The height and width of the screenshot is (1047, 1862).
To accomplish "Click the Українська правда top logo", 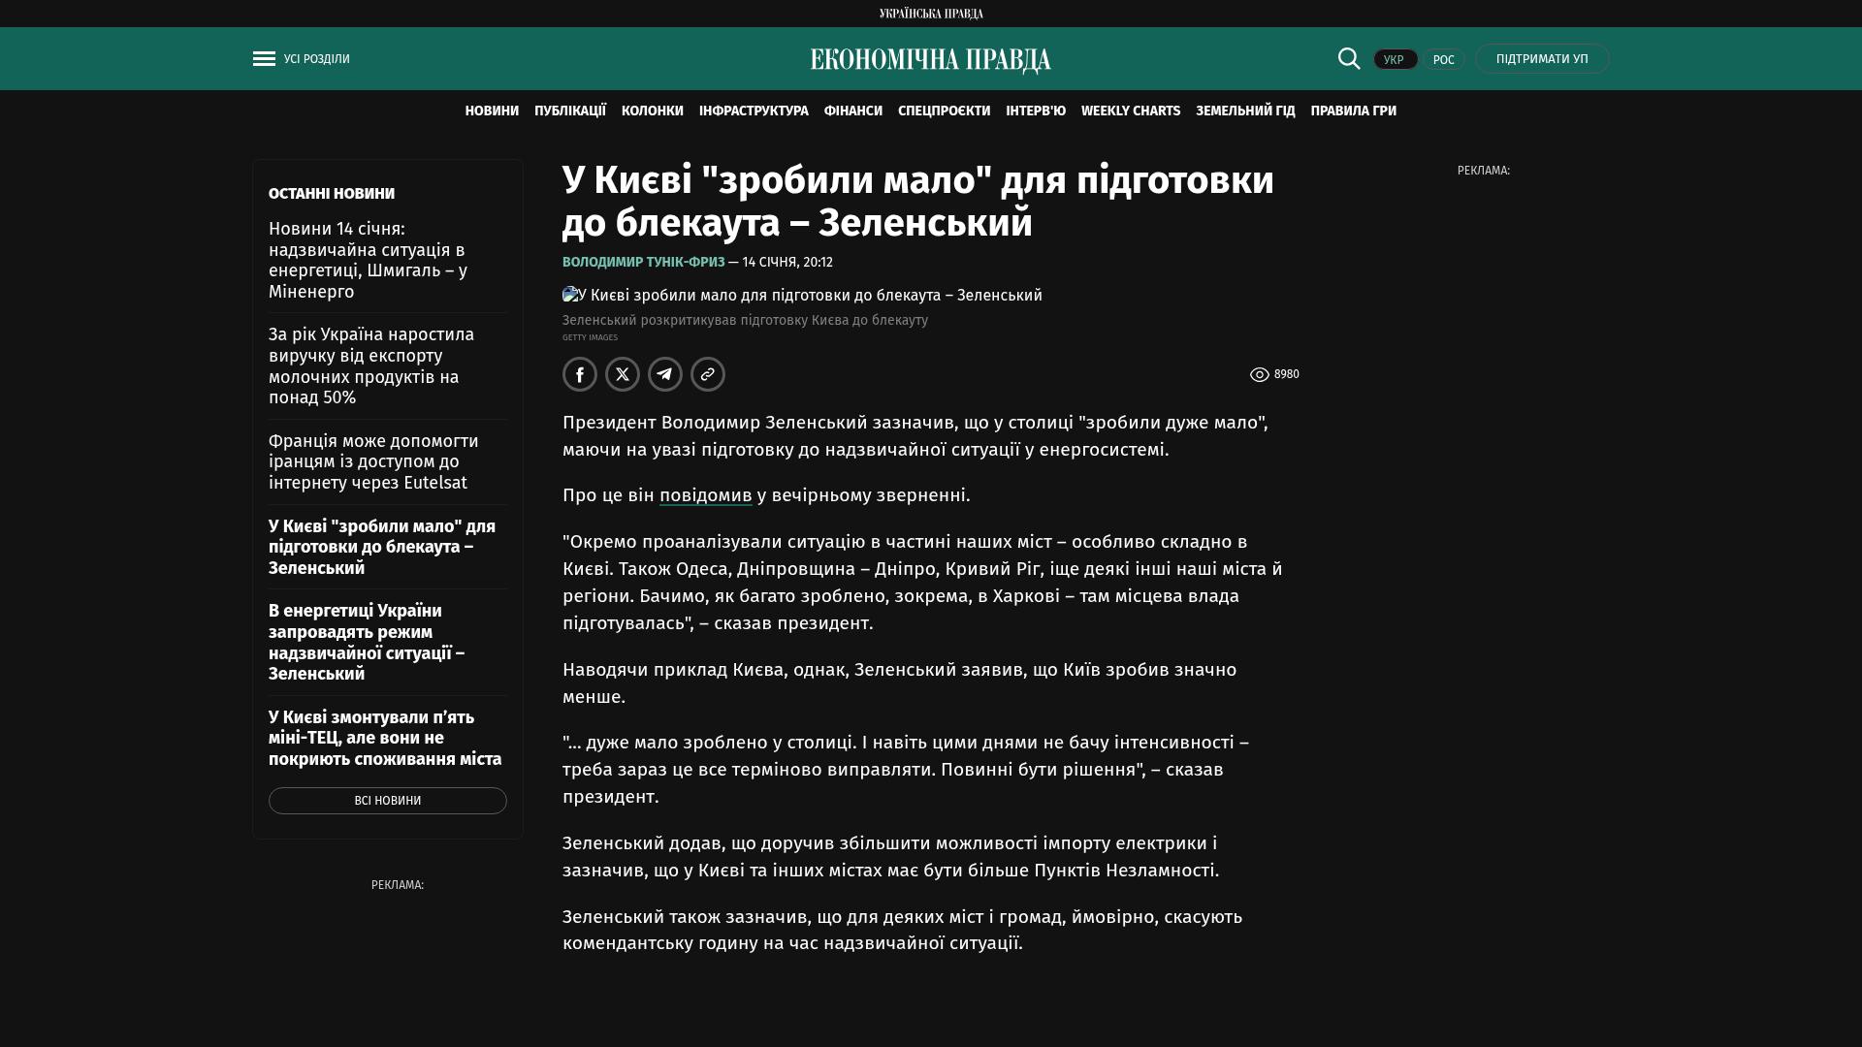I will tap(930, 14).
